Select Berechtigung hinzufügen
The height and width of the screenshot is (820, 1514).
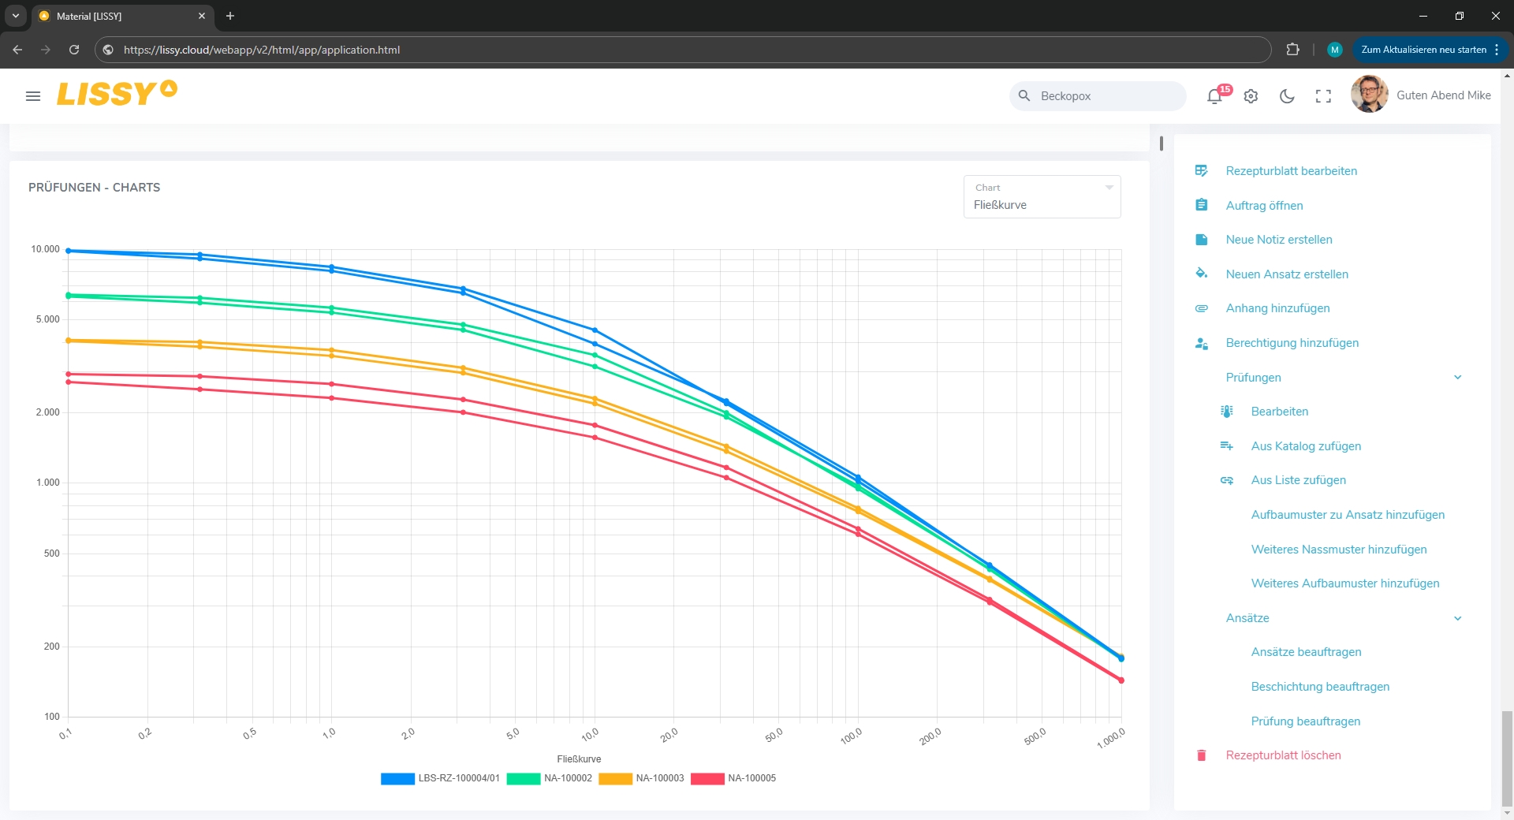coord(1292,343)
